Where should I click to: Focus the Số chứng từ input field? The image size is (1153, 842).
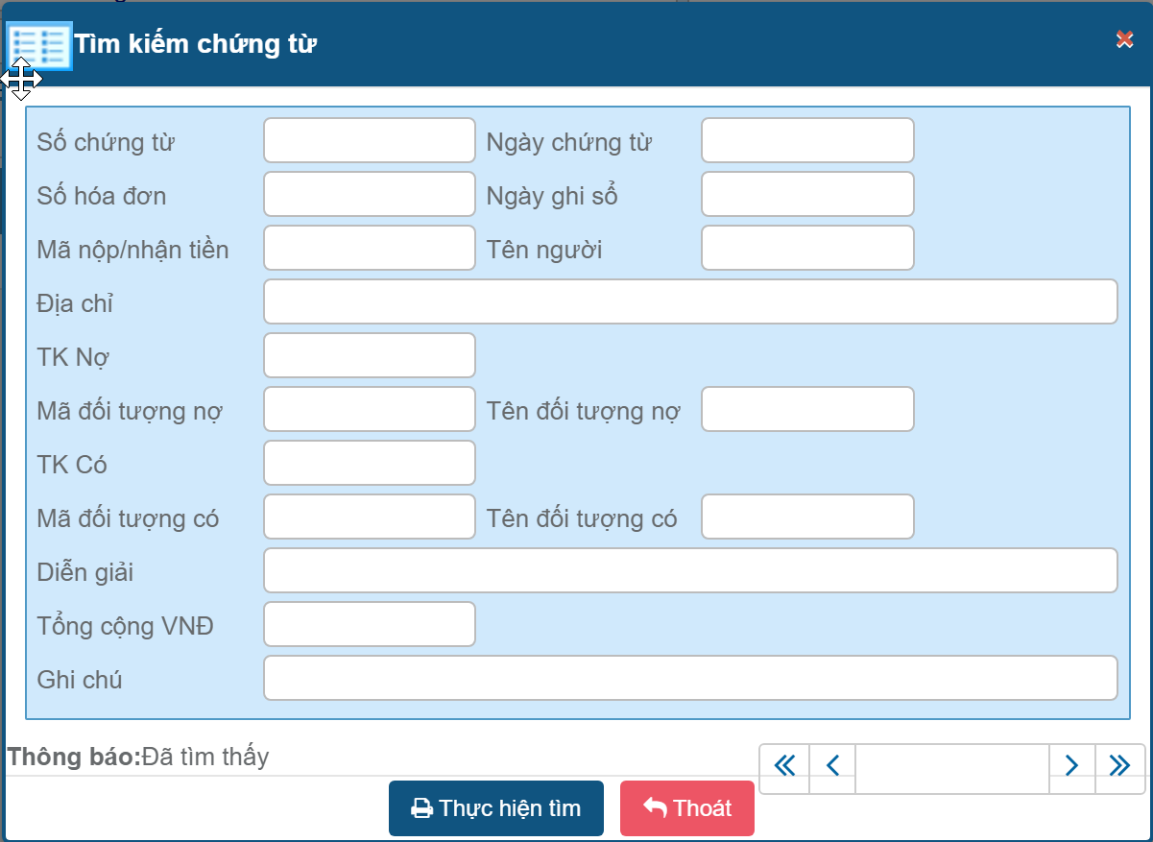click(369, 141)
